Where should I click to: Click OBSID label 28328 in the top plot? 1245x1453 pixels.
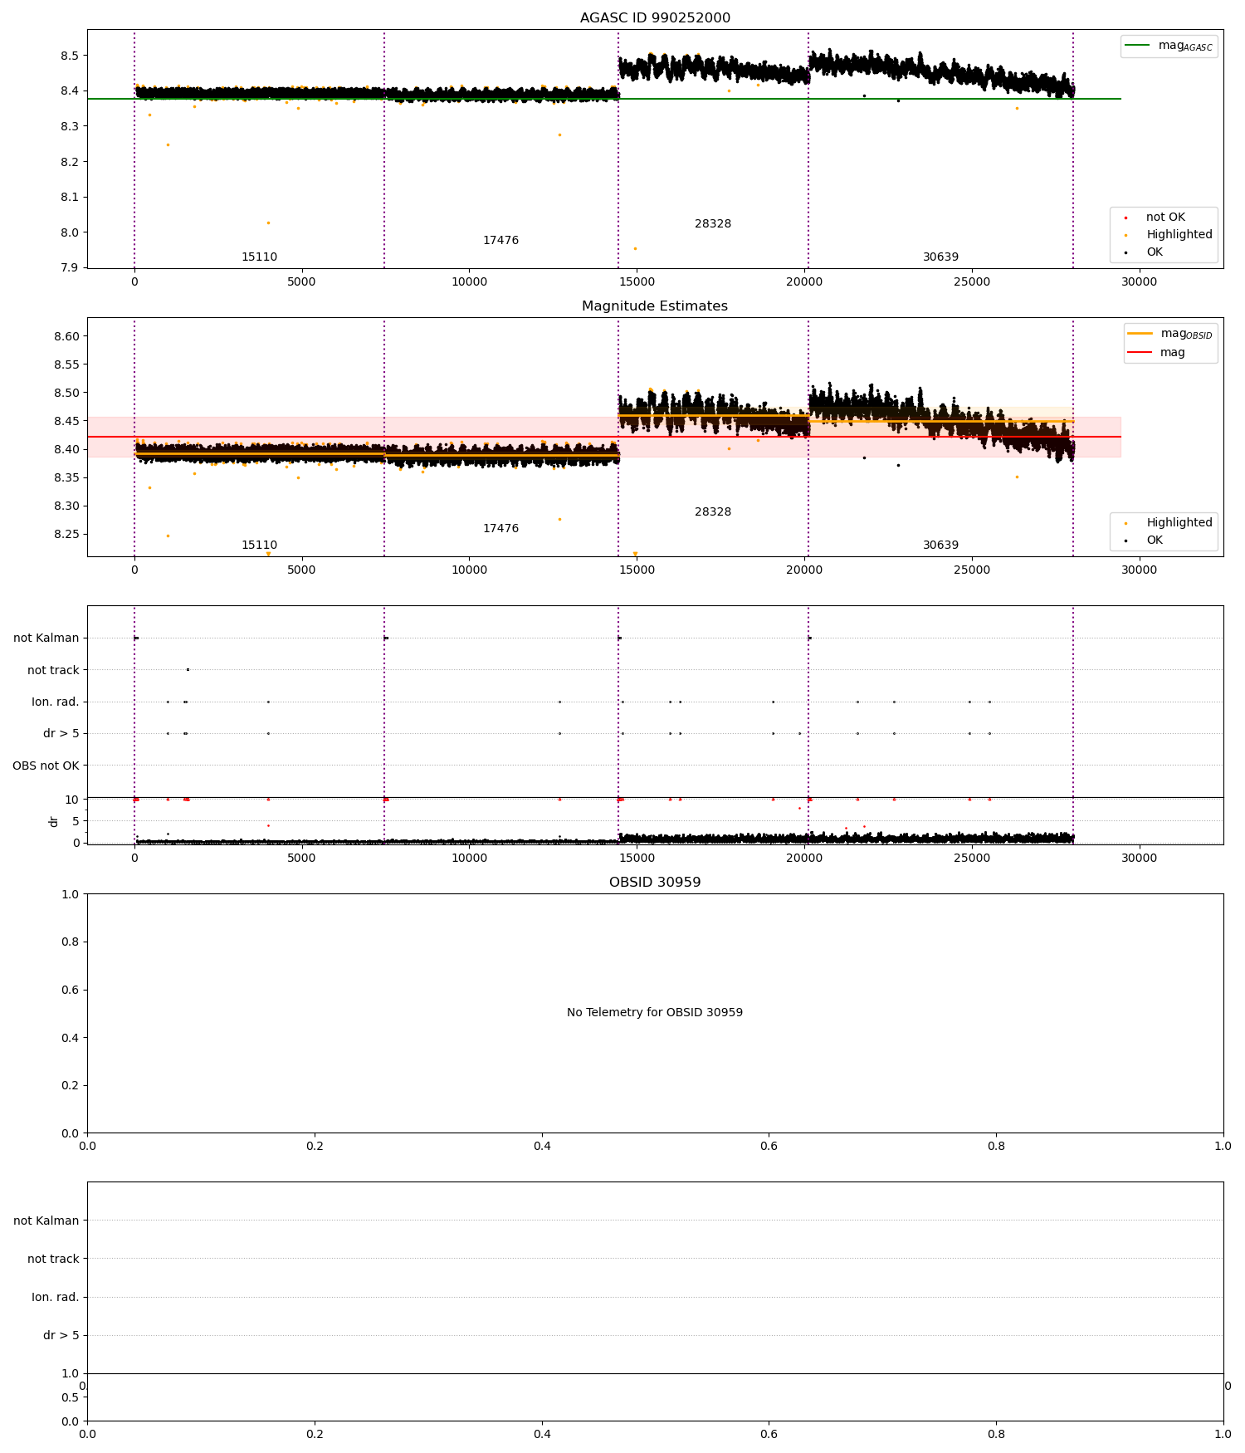pyautogui.click(x=713, y=224)
